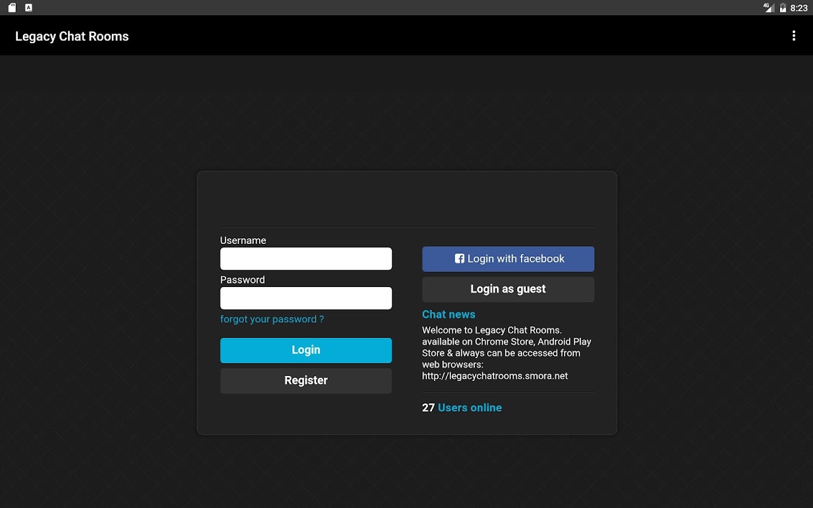The image size is (813, 508).
Task: Click the legacychatrooms.smora.net URL
Action: point(495,376)
